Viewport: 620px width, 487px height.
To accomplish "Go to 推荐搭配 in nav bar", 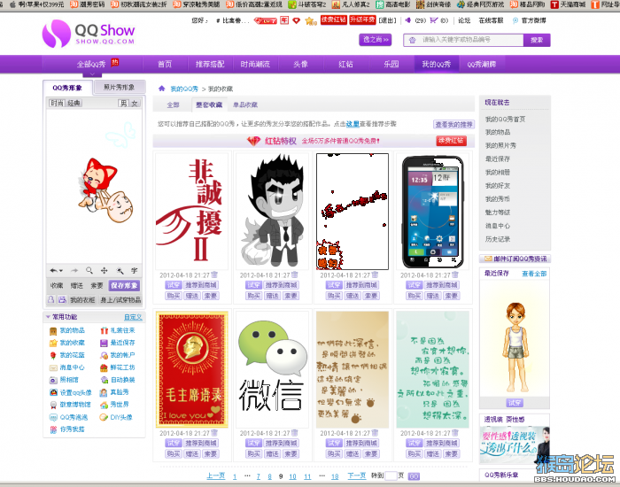I will pyautogui.click(x=210, y=64).
